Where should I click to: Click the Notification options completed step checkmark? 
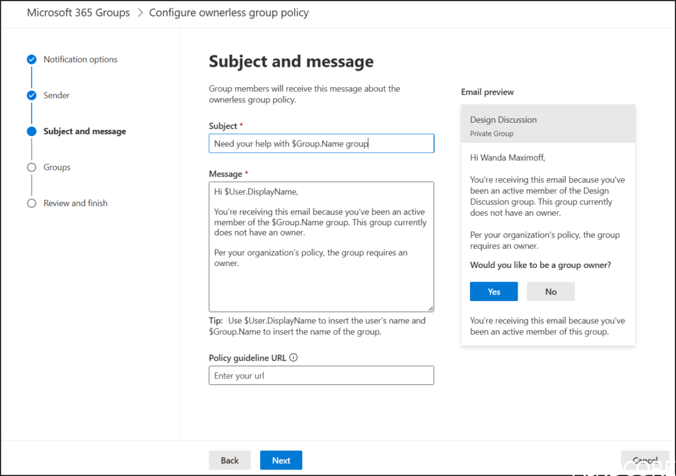point(32,59)
